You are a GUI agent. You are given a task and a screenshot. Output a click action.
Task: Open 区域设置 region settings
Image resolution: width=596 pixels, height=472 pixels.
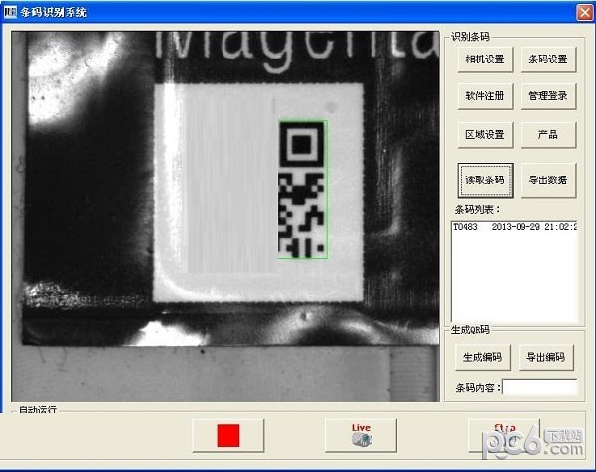(485, 135)
